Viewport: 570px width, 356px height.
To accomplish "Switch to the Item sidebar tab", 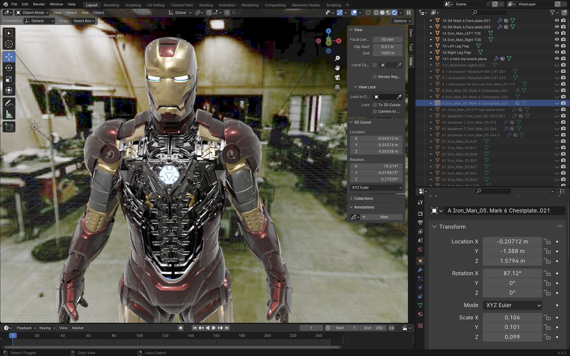I will point(411,33).
